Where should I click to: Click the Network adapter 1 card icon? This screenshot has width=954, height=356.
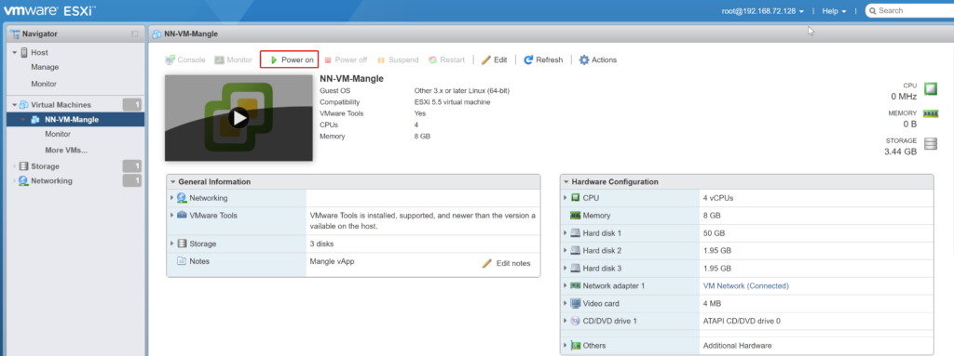click(576, 285)
